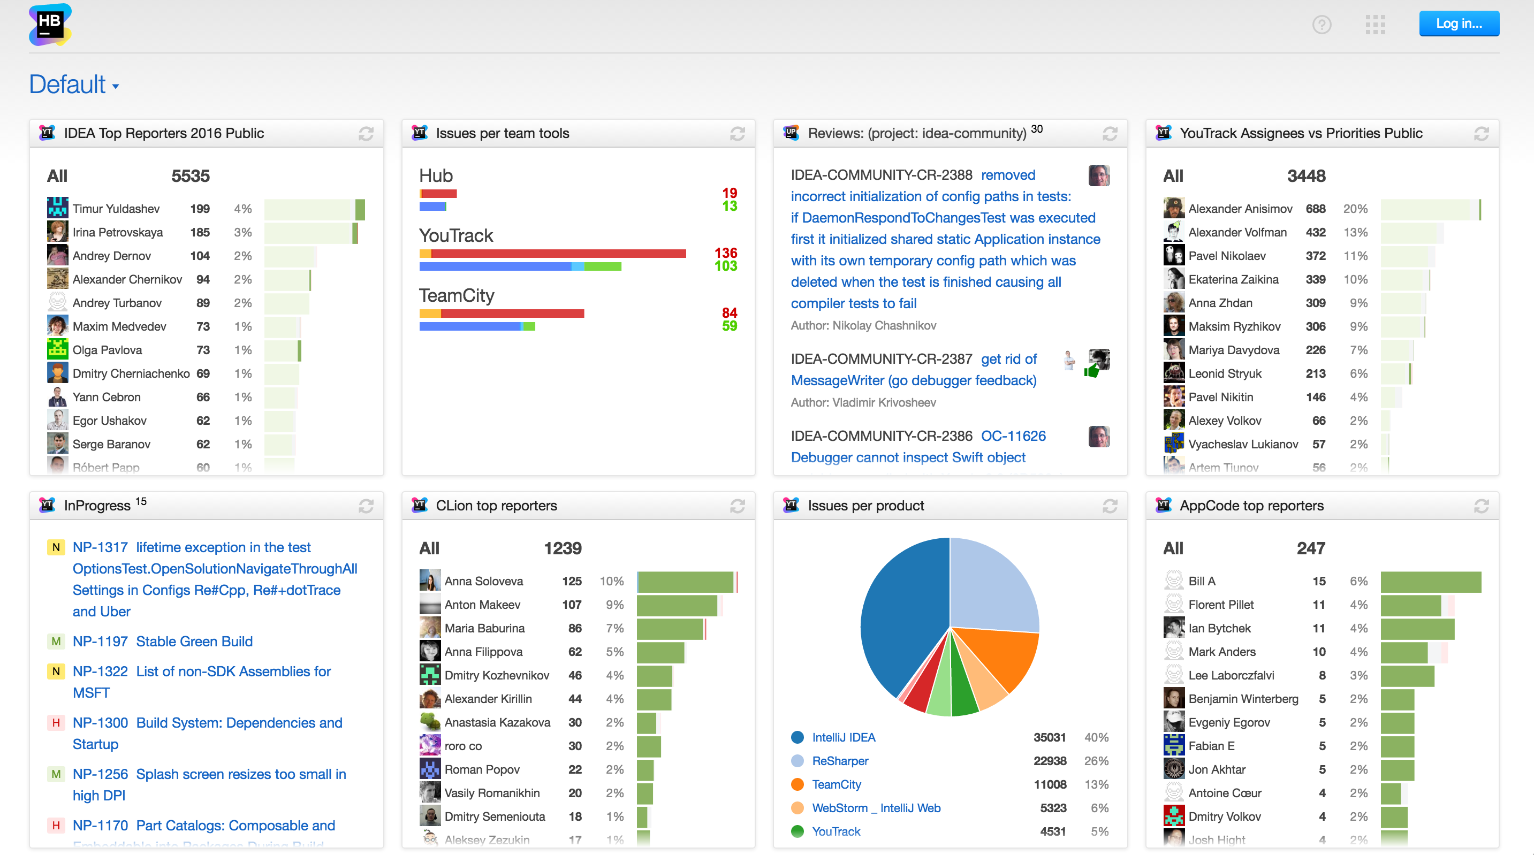The image size is (1534, 855).
Task: Click YouTrack icon in CLion top reporters header
Action: (419, 505)
